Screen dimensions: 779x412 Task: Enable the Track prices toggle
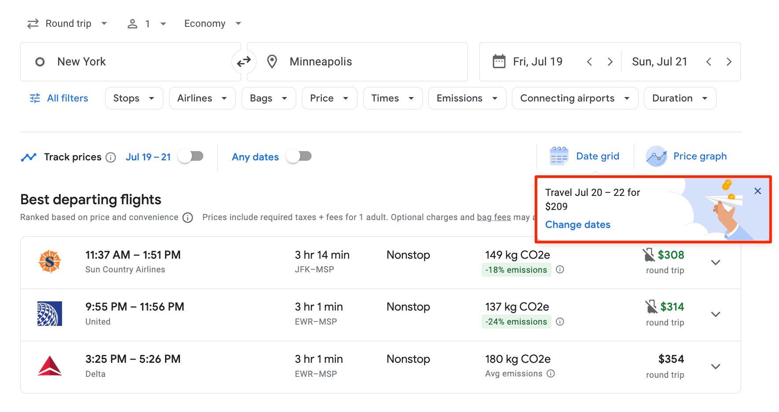(x=191, y=156)
